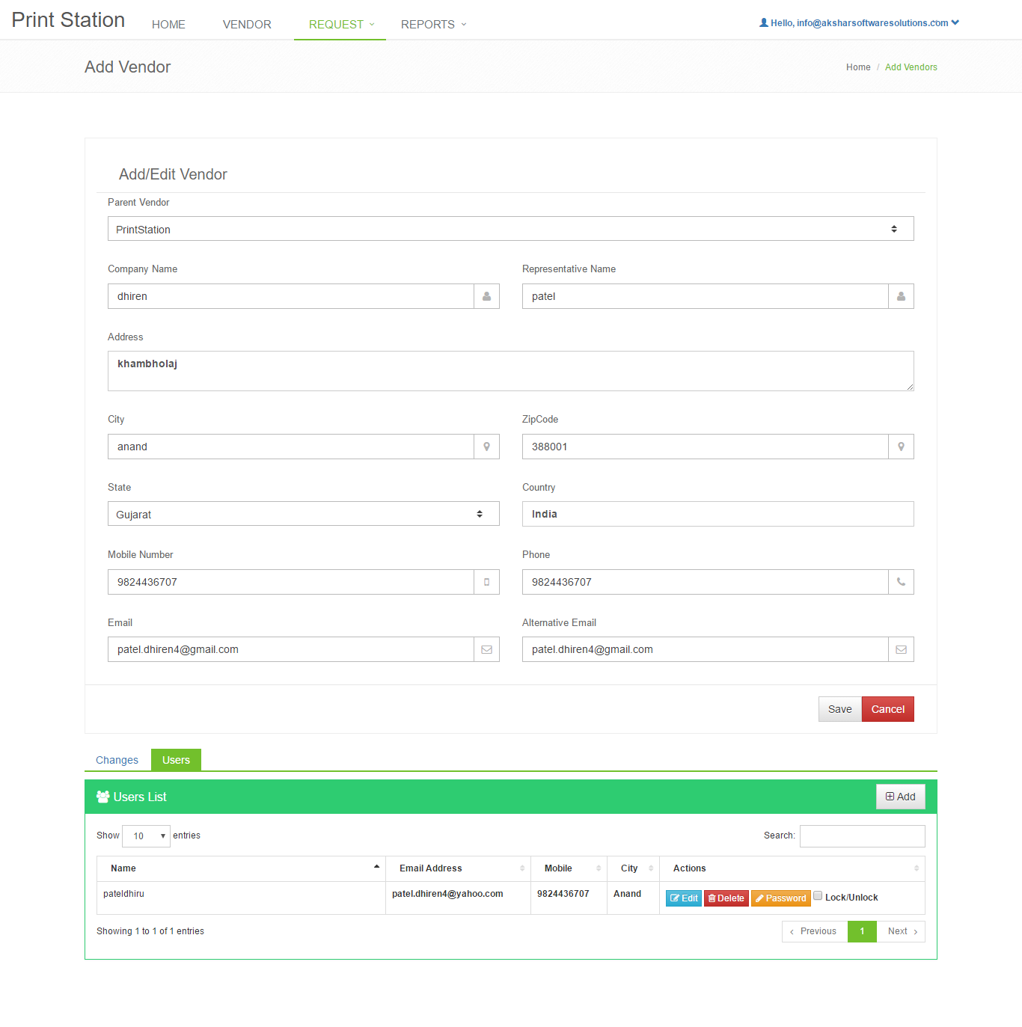Image resolution: width=1022 pixels, height=1027 pixels.
Task: Click the person icon beside Representative Name
Action: pyautogui.click(x=901, y=296)
